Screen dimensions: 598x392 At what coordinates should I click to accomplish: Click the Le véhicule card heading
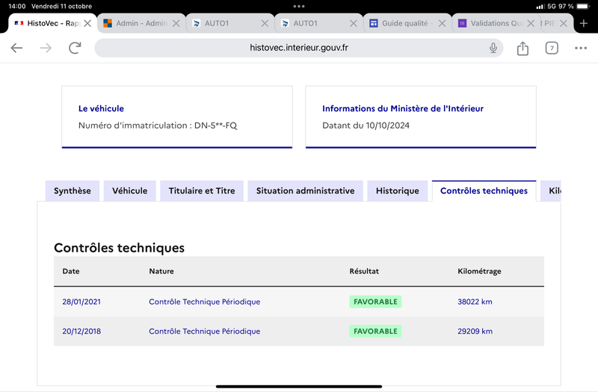101,108
